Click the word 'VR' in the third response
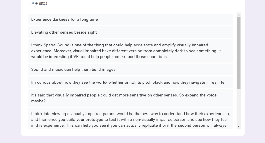Screen dimensions: 265x143 (76, 57)
